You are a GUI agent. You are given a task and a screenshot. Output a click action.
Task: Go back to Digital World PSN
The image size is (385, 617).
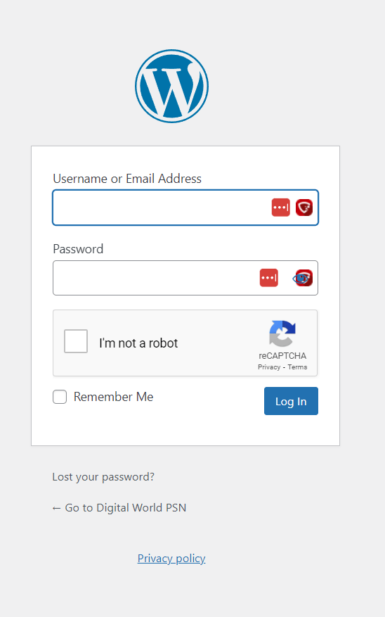[119, 508]
